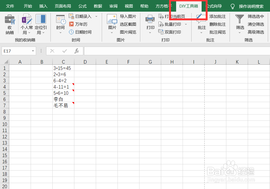Expand the 筛选 dropdown chevron

point(240,33)
